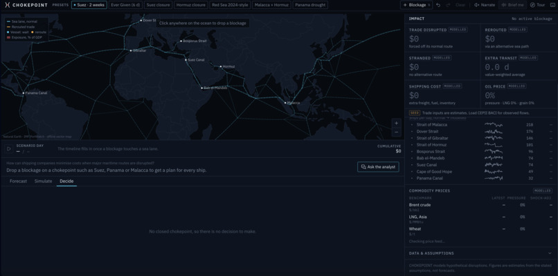
Task: Click the Brent crude benchmark row
Action: coord(481,207)
